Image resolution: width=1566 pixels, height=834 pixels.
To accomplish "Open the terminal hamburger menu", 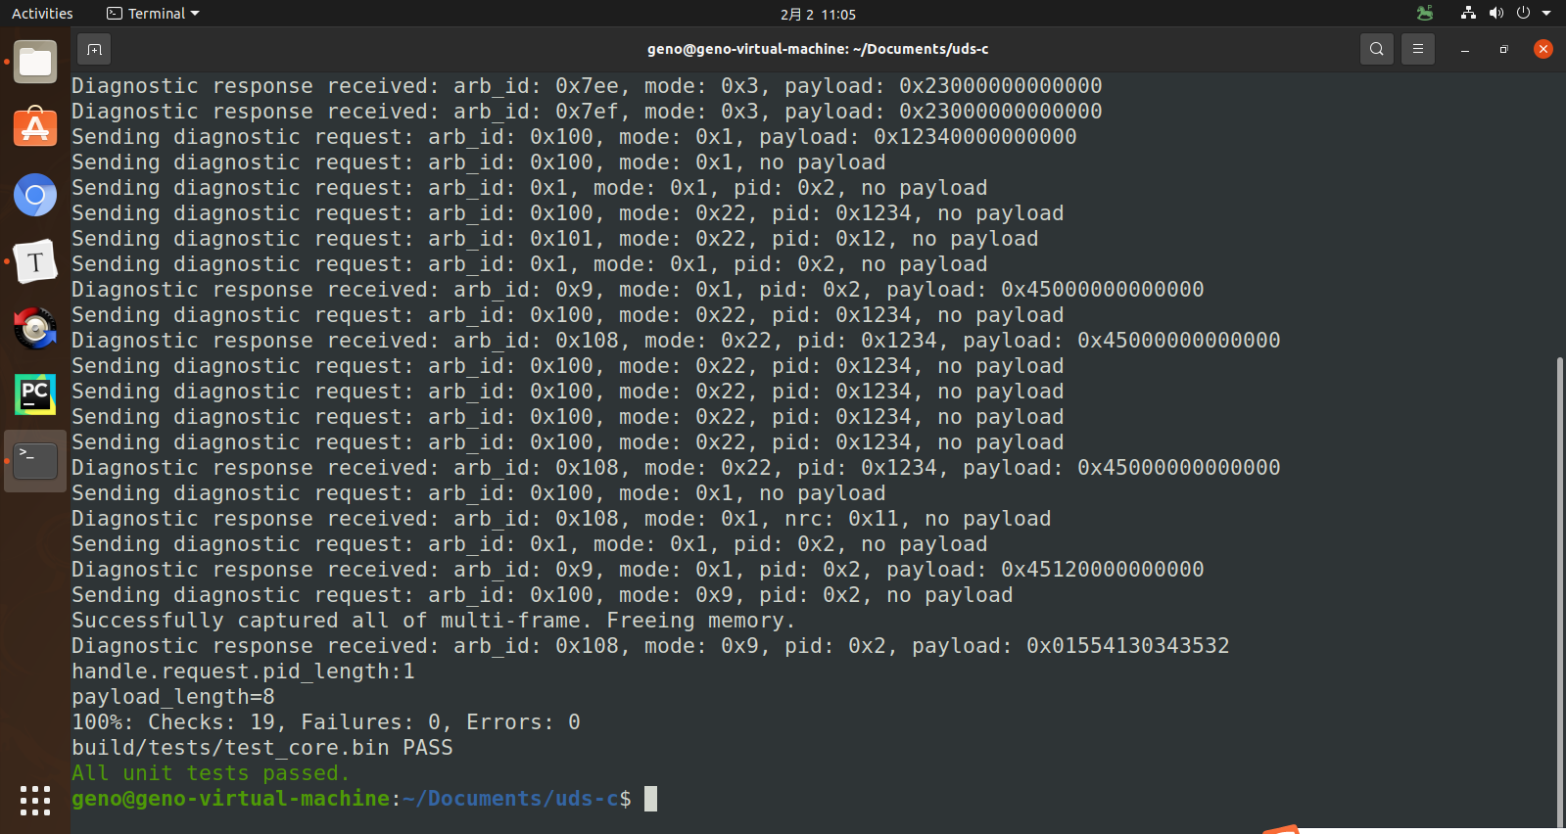I will tap(1417, 49).
